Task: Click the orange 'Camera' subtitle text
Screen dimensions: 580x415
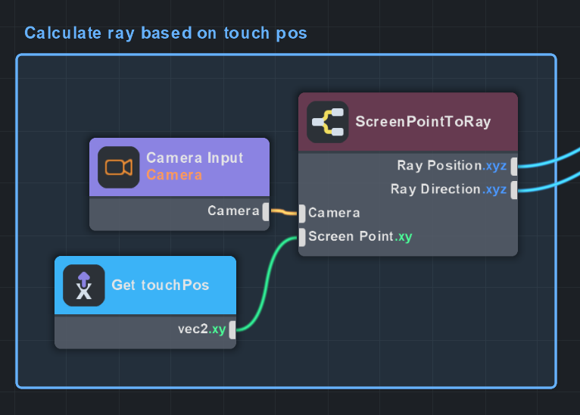Action: (174, 175)
